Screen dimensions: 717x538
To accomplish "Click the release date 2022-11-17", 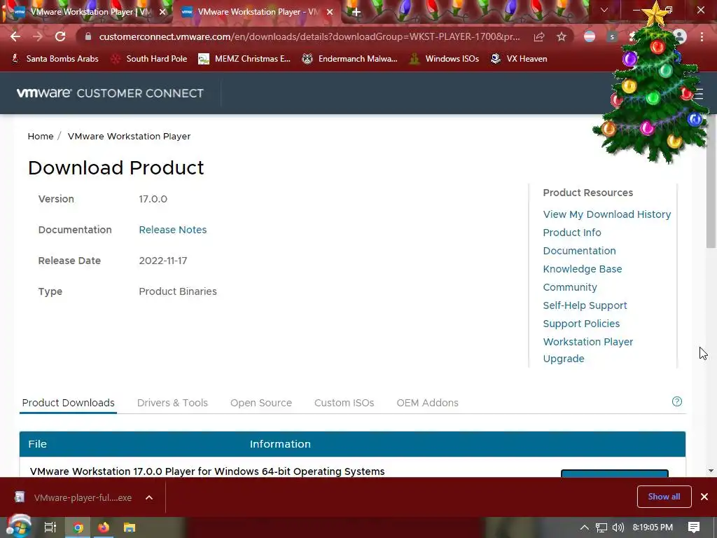I will tap(162, 261).
